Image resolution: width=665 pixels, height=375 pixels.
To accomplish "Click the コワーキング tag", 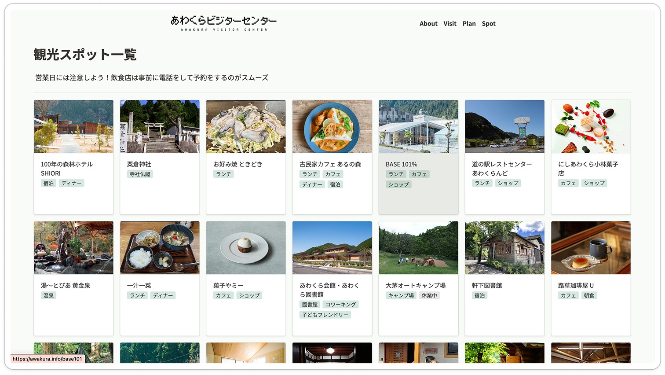I will point(341,305).
